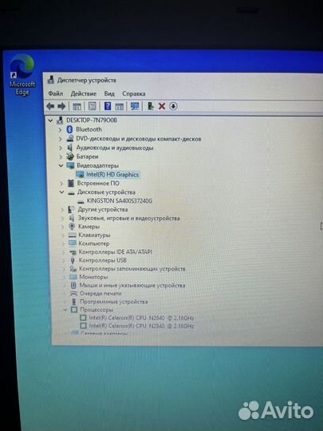Click the Видеоадаптеры display adapter icon
The height and width of the screenshot is (431, 323).
(x=71, y=165)
